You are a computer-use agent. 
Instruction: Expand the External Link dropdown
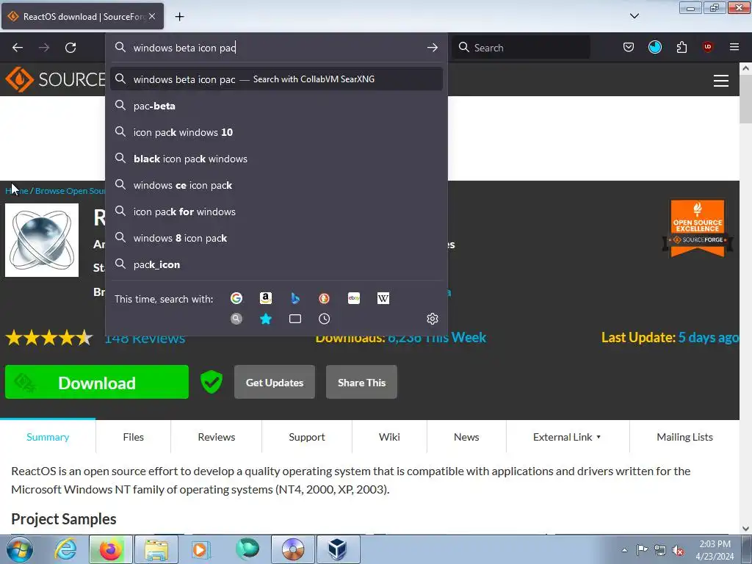pyautogui.click(x=568, y=437)
